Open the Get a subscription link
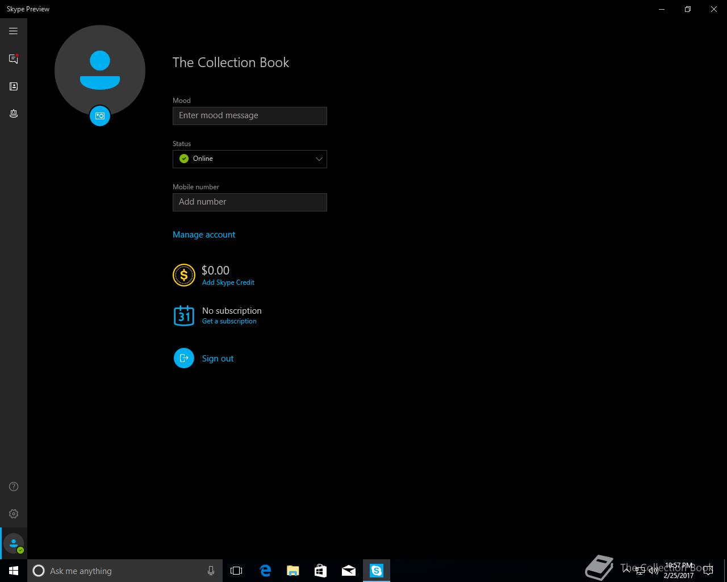The image size is (727, 582). [229, 321]
